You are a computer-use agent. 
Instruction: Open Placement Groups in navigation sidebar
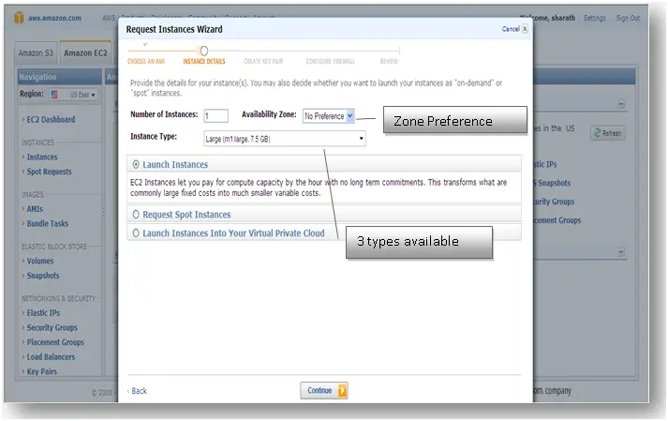point(55,342)
